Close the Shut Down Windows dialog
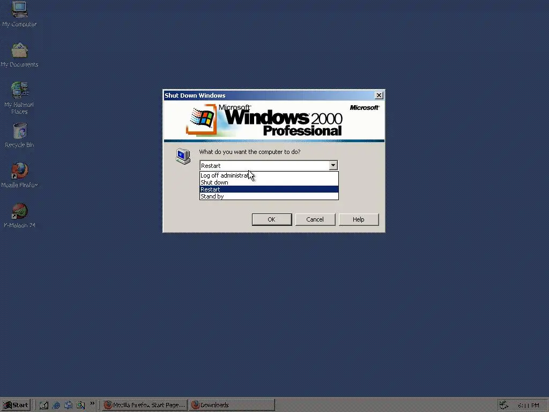 pos(379,95)
